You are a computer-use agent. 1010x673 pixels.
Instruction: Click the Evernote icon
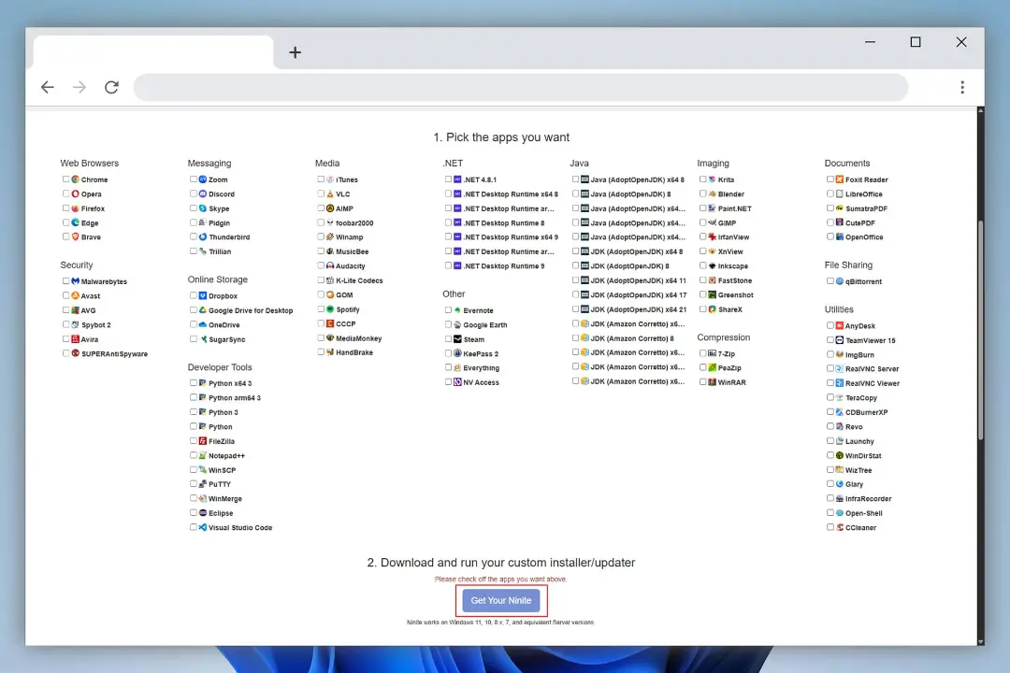click(458, 310)
